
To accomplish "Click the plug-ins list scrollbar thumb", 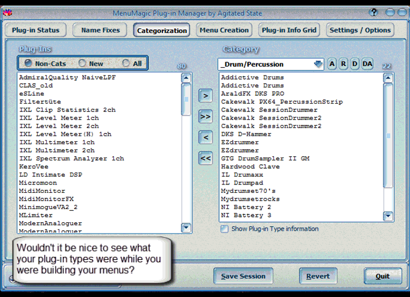I will [186, 99].
